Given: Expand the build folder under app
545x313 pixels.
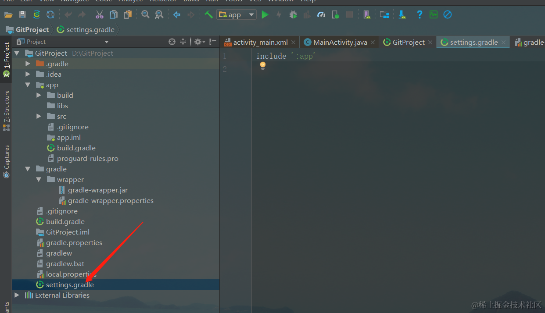Looking at the screenshot, I should [39, 95].
